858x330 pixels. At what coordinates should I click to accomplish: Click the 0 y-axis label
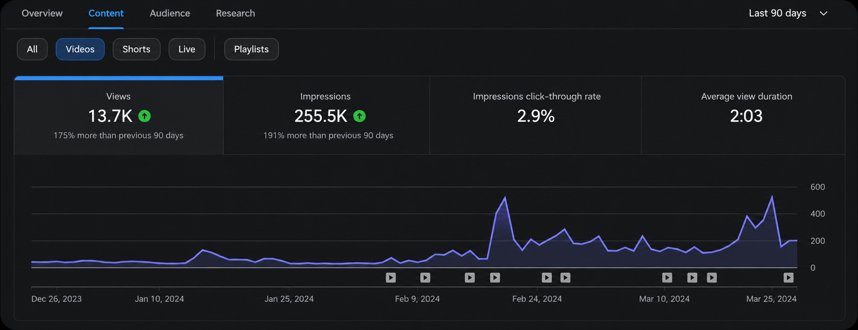[813, 268]
